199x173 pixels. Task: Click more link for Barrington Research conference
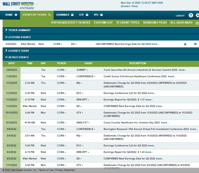194,129
